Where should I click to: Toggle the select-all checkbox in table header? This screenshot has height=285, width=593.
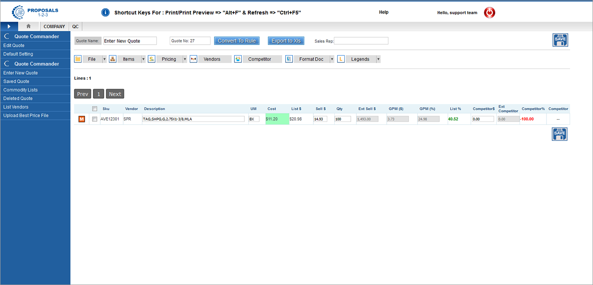(95, 109)
